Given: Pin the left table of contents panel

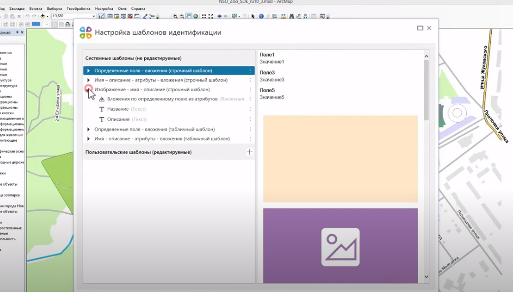Looking at the screenshot, I should [x=17, y=32].
